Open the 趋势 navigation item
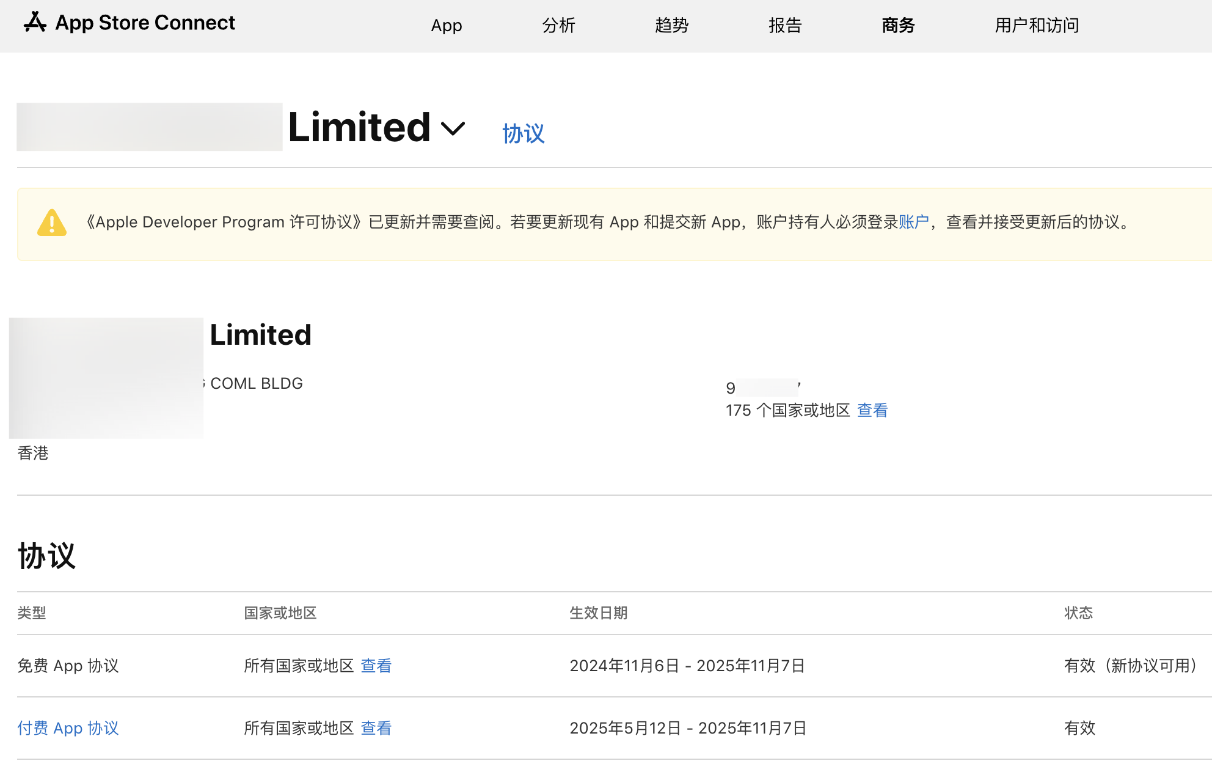The height and width of the screenshot is (769, 1212). click(x=672, y=26)
